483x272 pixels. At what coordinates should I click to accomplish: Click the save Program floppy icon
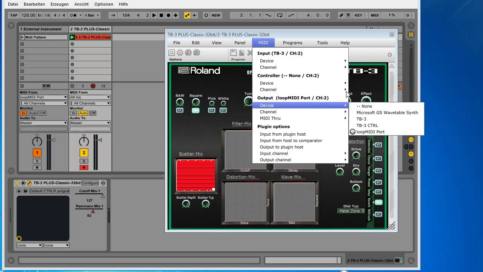(234, 53)
